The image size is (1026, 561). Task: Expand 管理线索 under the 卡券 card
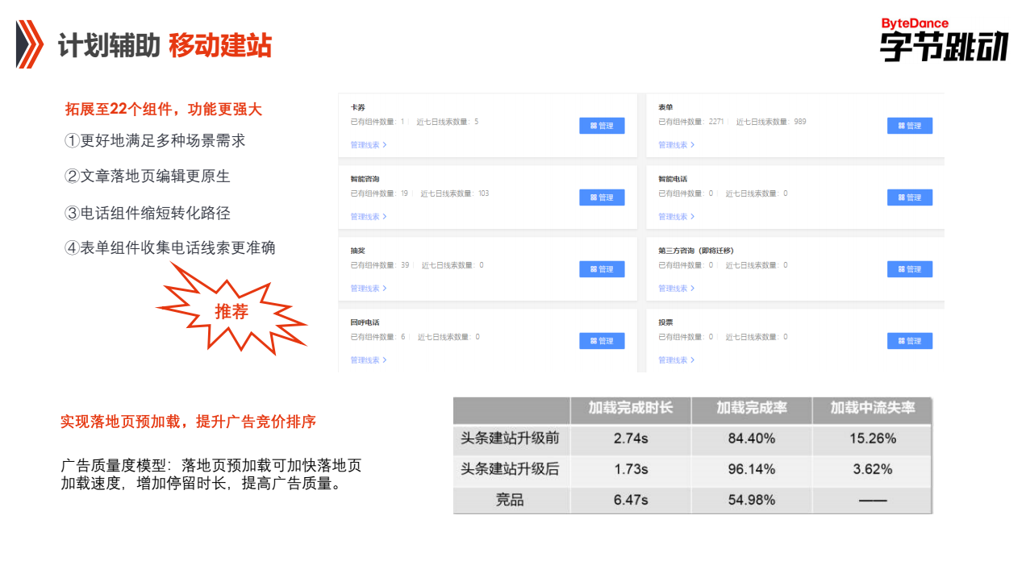[x=365, y=145]
